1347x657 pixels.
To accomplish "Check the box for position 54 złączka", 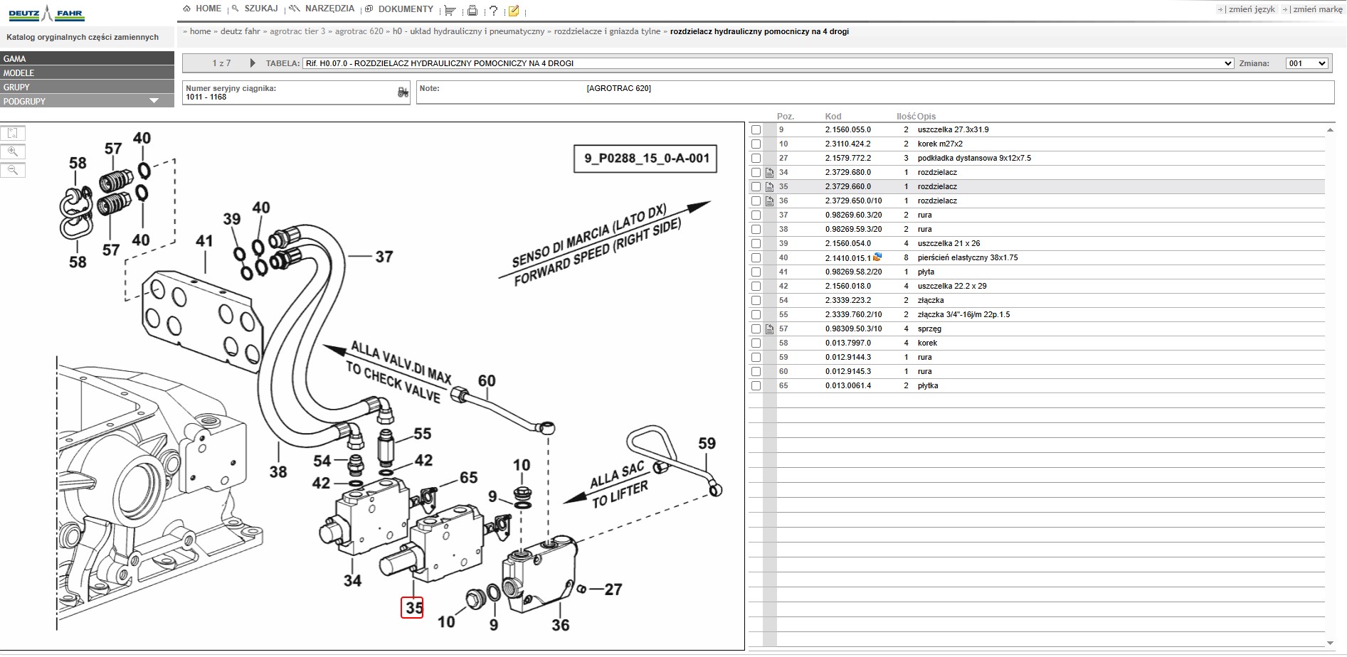I will (756, 301).
